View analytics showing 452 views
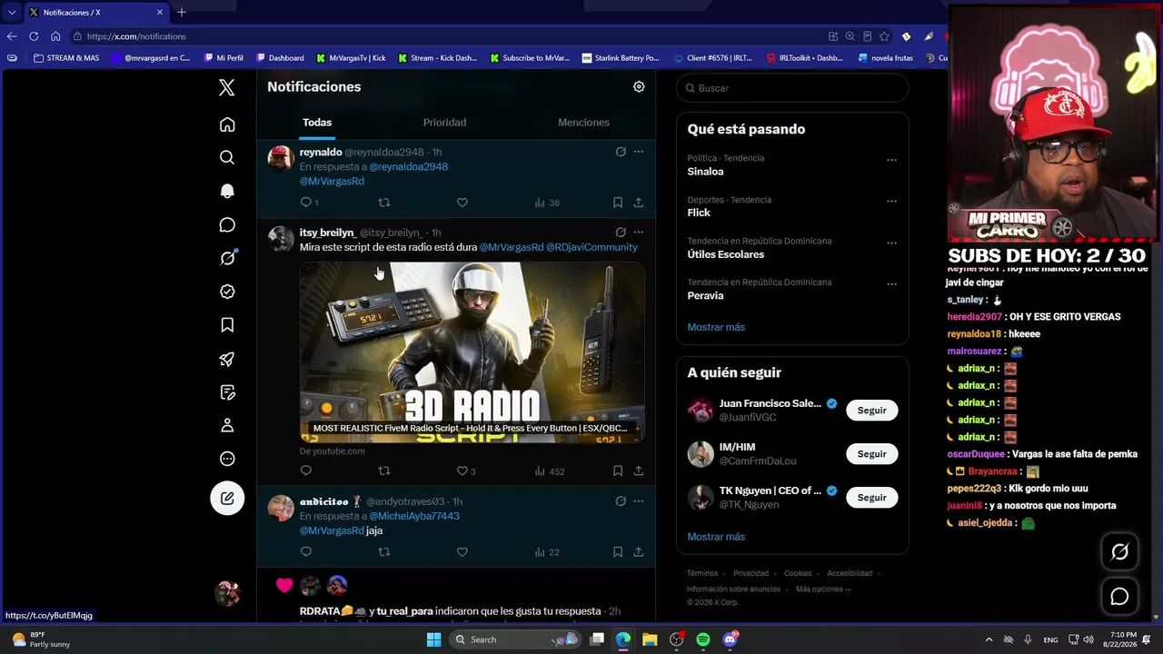This screenshot has width=1163, height=654. coord(549,471)
